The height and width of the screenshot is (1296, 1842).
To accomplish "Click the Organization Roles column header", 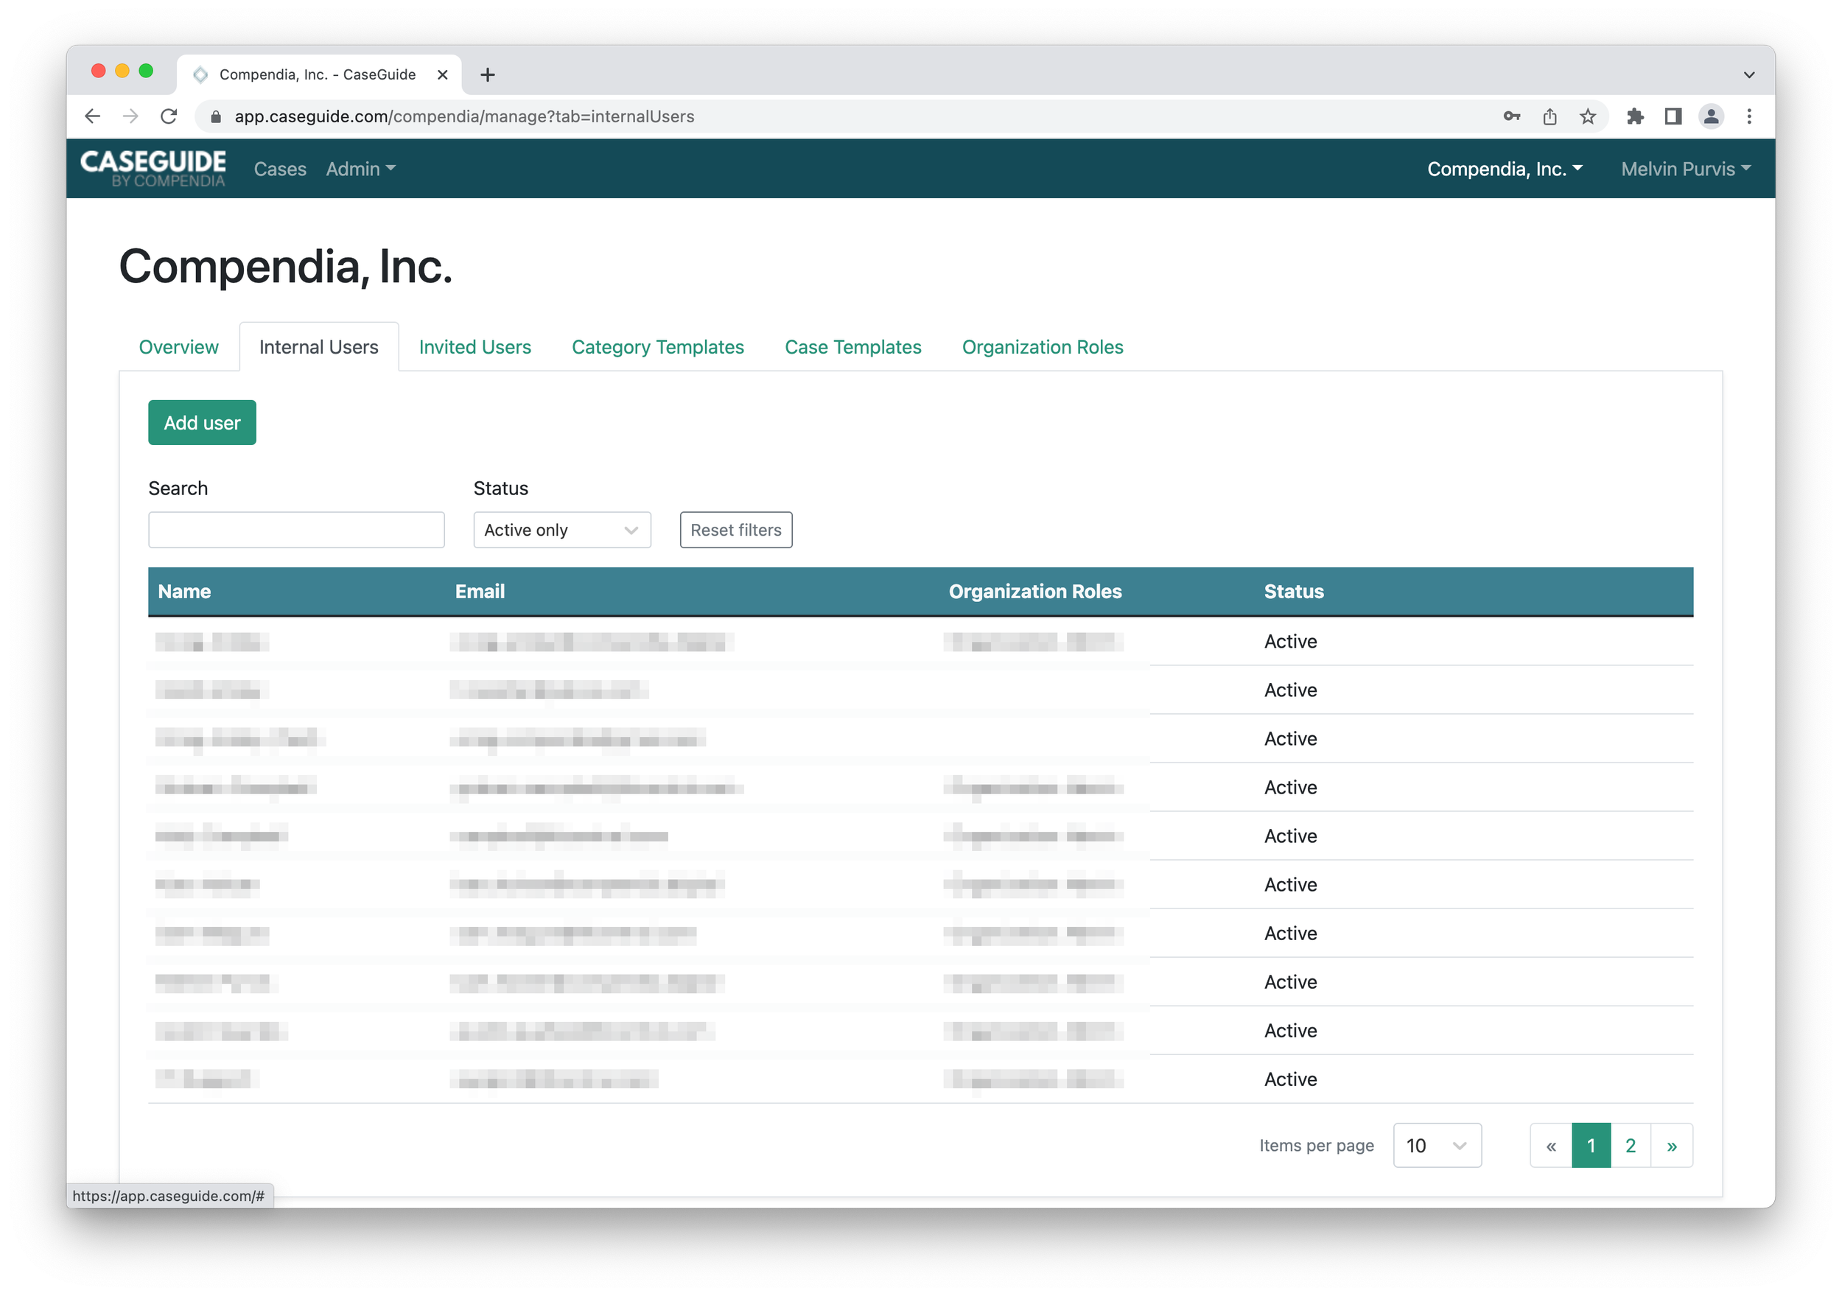I will coord(1035,592).
